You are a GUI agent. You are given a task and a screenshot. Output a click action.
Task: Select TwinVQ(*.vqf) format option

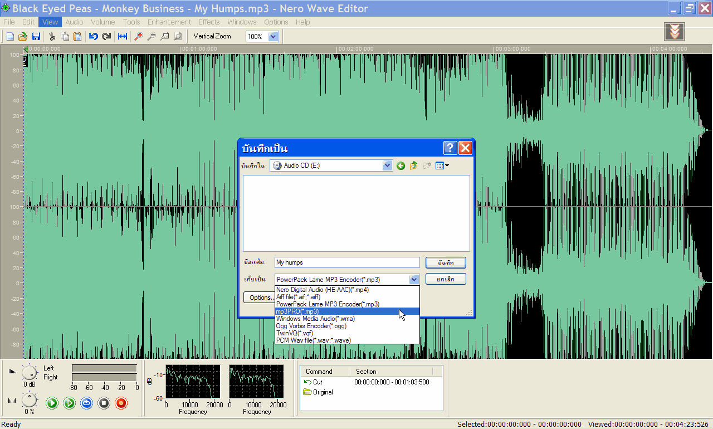[347, 333]
